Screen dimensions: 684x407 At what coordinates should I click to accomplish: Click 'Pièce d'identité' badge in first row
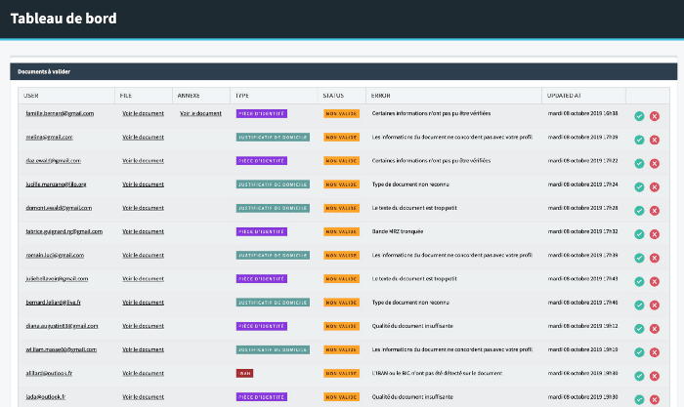[261, 113]
